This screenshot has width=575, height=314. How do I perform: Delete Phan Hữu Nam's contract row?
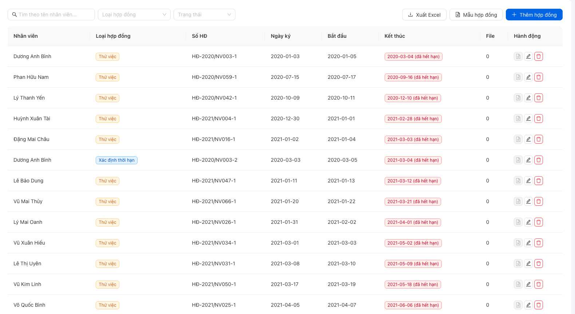coord(539,77)
